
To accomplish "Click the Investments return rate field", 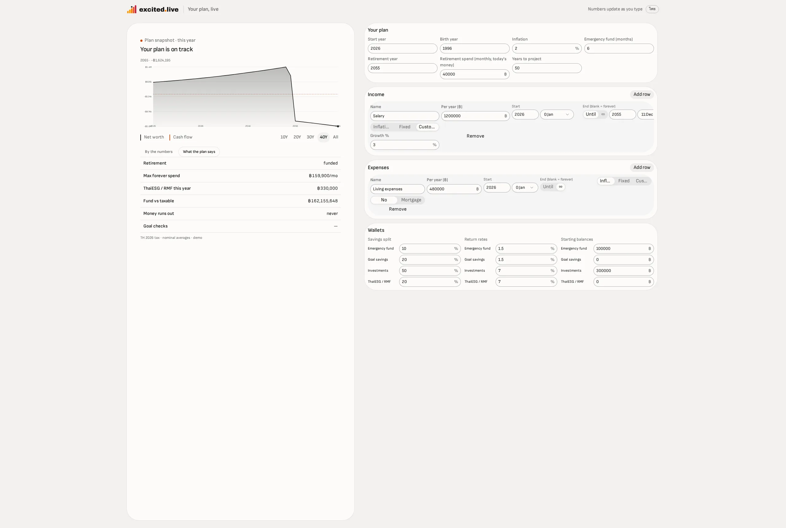I will point(526,271).
